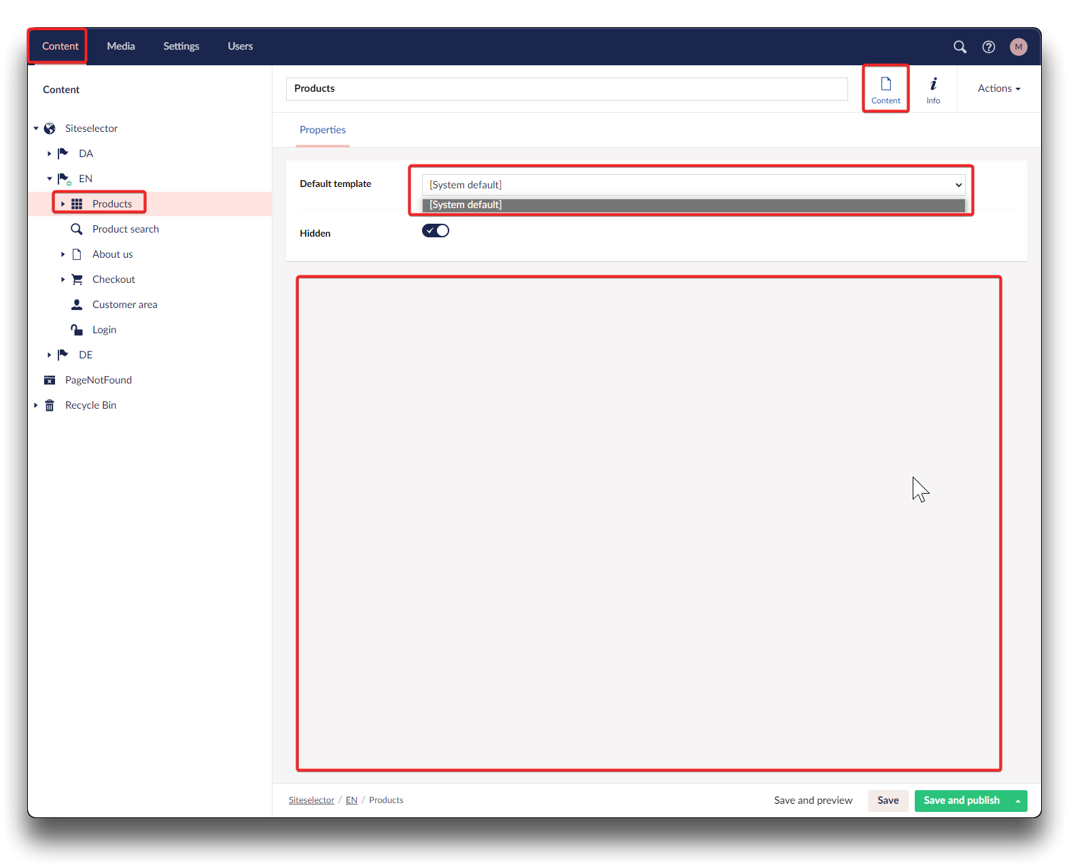
Task: Click the Checkout shopping cart icon
Action: pyautogui.click(x=77, y=279)
